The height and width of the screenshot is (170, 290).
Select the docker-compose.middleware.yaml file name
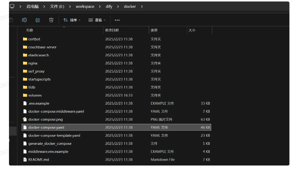[56, 111]
